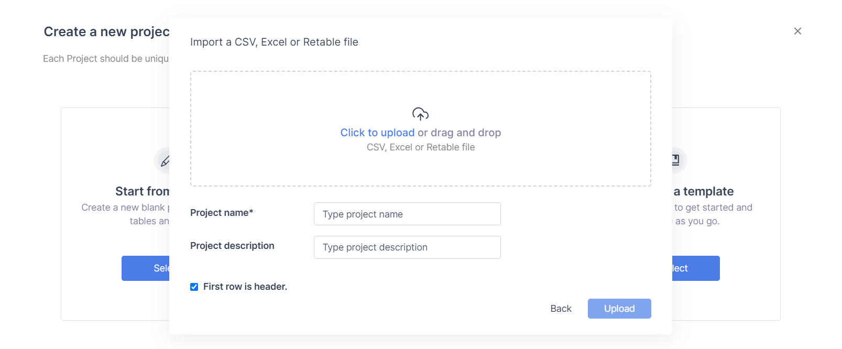Click the cloud upload icon
Viewport: 842px width, 349px height.
click(x=420, y=114)
